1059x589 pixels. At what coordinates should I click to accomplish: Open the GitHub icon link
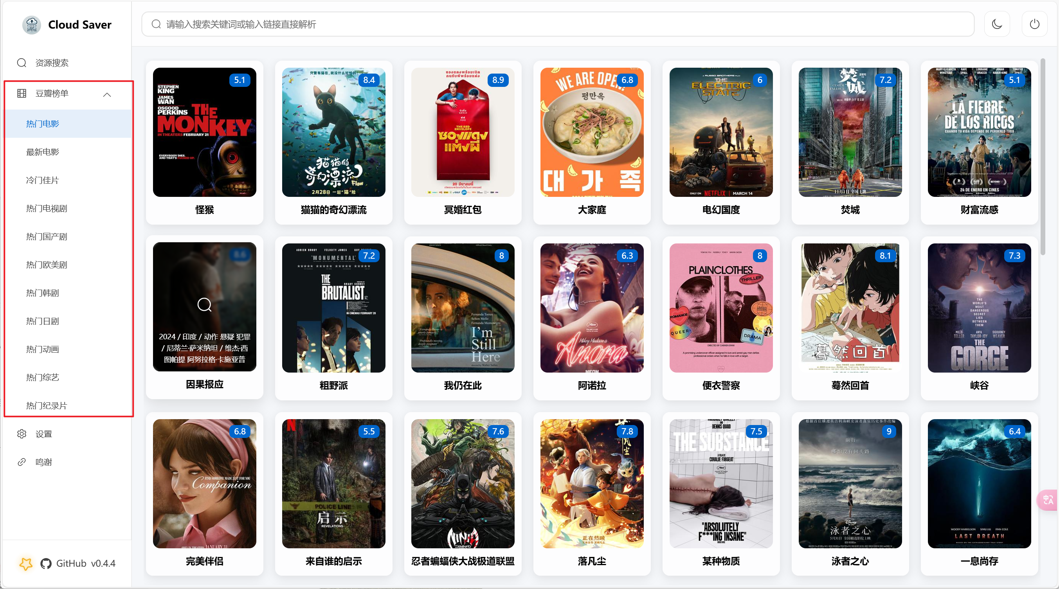tap(46, 564)
